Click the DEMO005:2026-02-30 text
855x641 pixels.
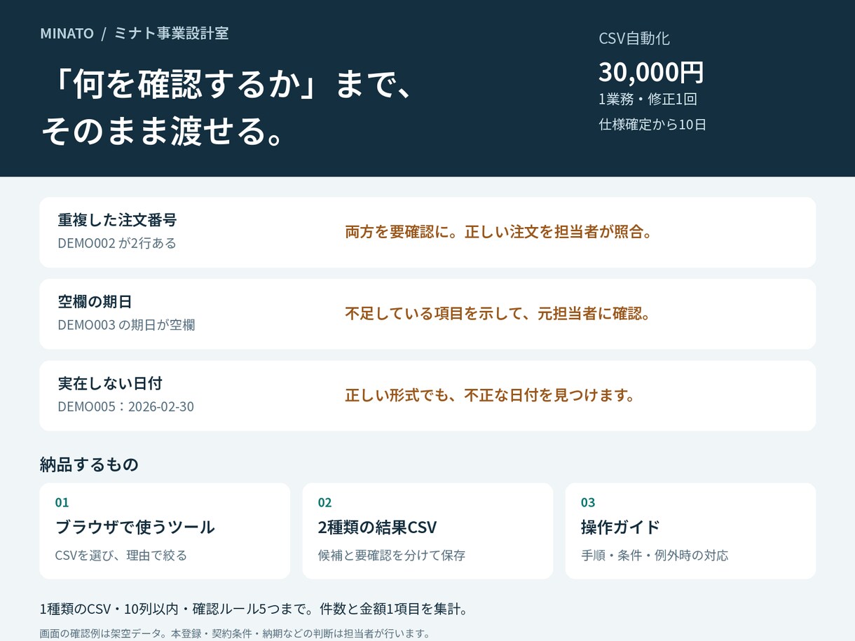click(125, 406)
